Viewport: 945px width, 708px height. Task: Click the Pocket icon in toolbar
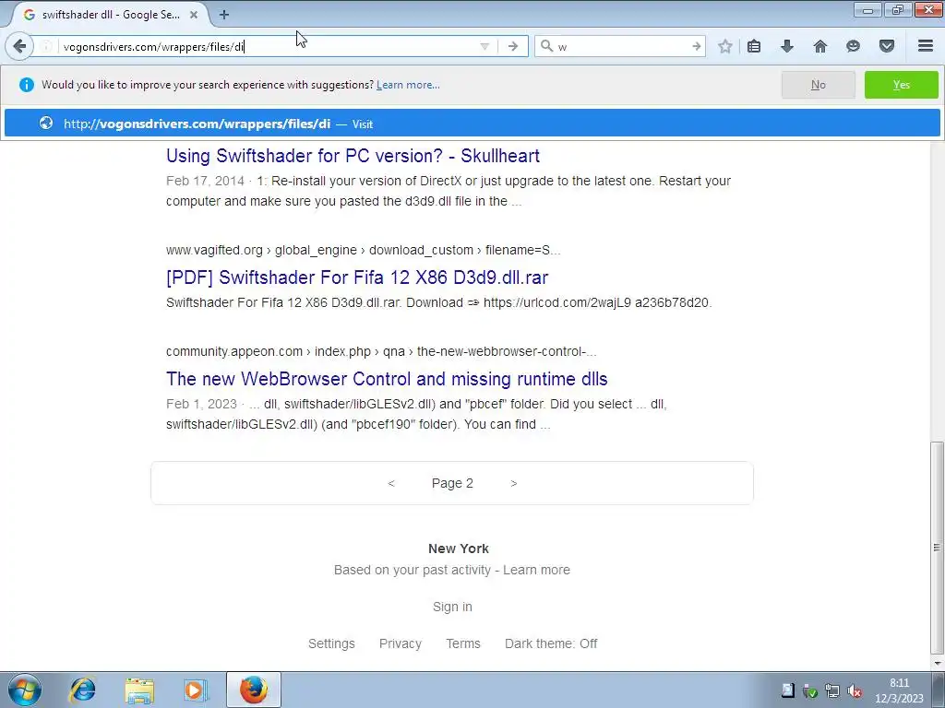pos(887,46)
